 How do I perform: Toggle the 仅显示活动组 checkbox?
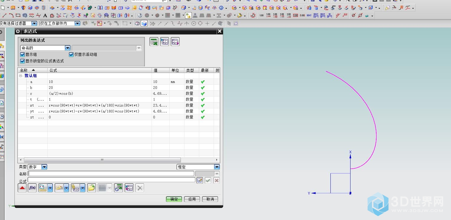pos(71,55)
